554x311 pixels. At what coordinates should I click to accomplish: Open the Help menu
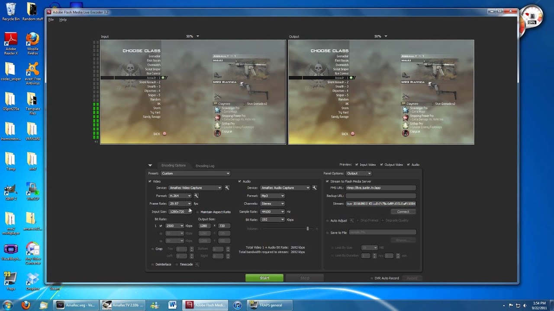coord(63,19)
